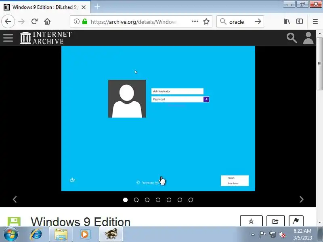Viewport: 323px width, 242px height.
Task: Click the network tray icon
Action: point(273,234)
